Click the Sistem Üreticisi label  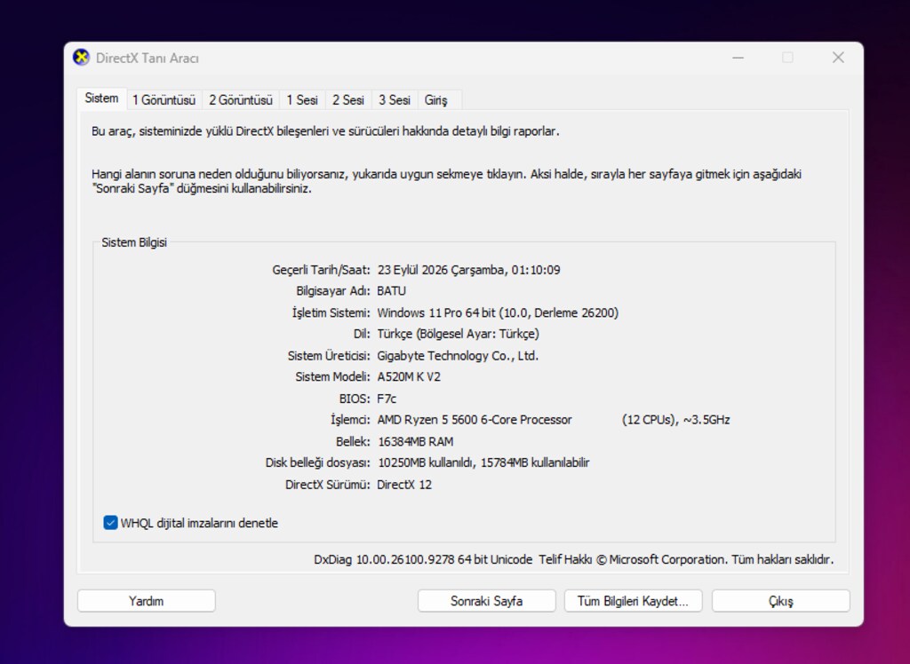point(329,355)
